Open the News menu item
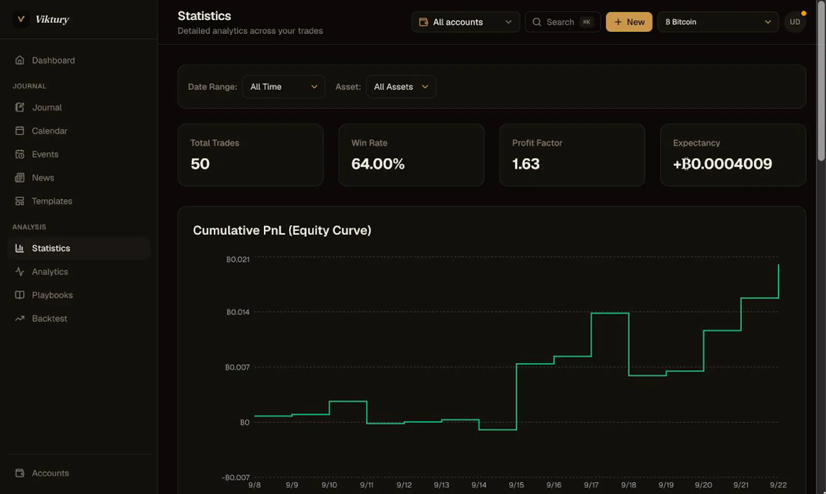 [x=79, y=178]
